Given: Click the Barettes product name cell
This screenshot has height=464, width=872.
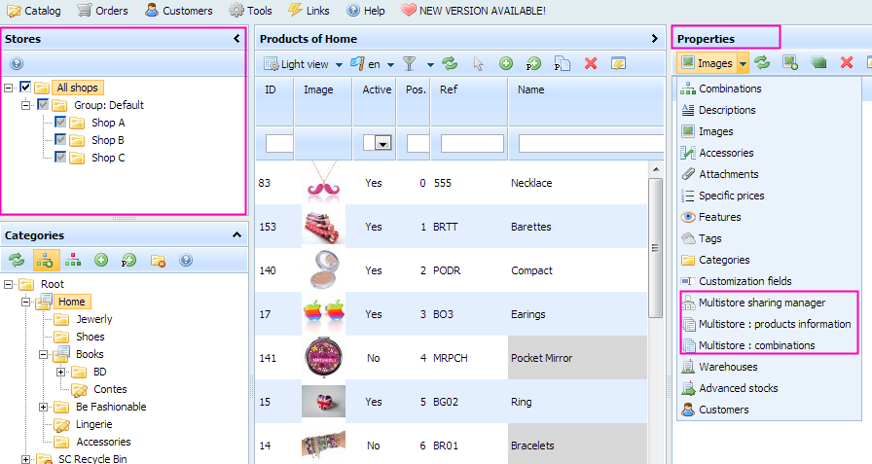Looking at the screenshot, I should [x=577, y=227].
